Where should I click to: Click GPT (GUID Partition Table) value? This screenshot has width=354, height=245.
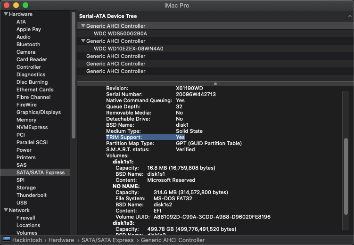[x=209, y=143]
